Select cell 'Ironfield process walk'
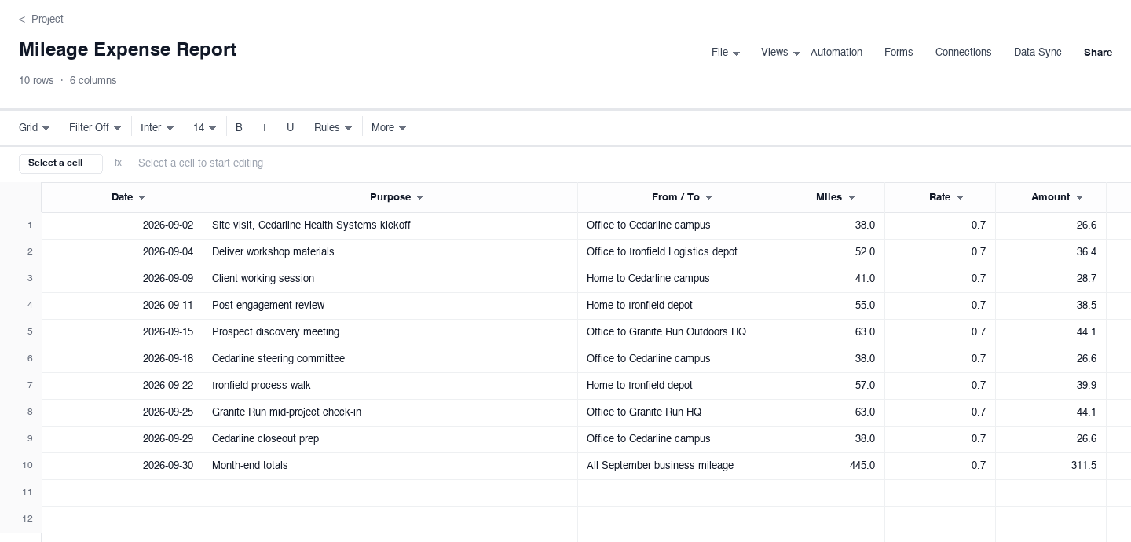Image resolution: width=1131 pixels, height=542 pixels. [390, 386]
